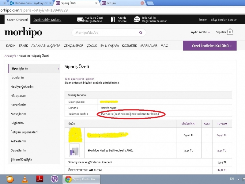Image resolution: width=245 pixels, height=184 pixels.
Task: Show hidden system tray icons
Action: pos(239,179)
